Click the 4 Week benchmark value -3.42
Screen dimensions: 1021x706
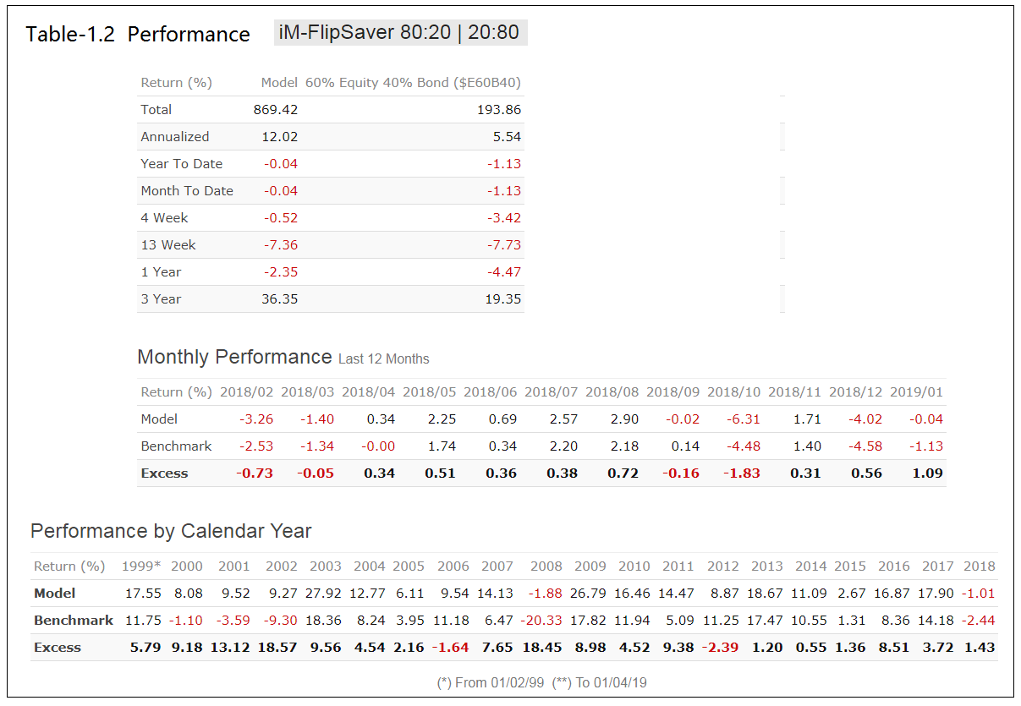pos(504,218)
